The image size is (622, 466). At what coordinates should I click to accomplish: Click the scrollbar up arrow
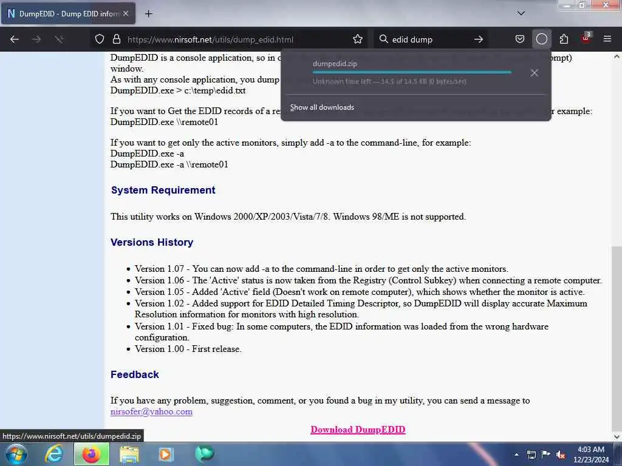(617, 56)
